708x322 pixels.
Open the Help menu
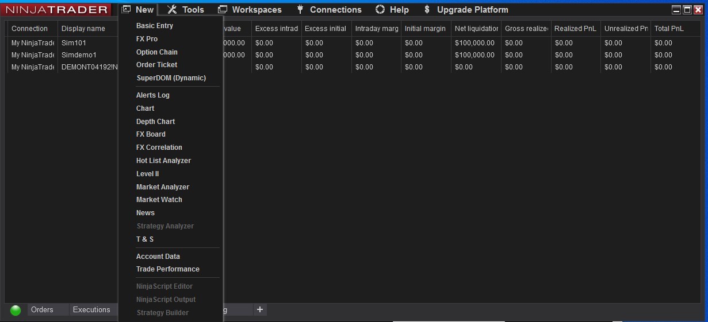pos(400,9)
